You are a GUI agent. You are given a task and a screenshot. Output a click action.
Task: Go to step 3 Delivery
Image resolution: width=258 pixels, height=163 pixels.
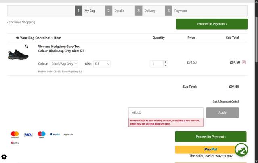pos(145,11)
